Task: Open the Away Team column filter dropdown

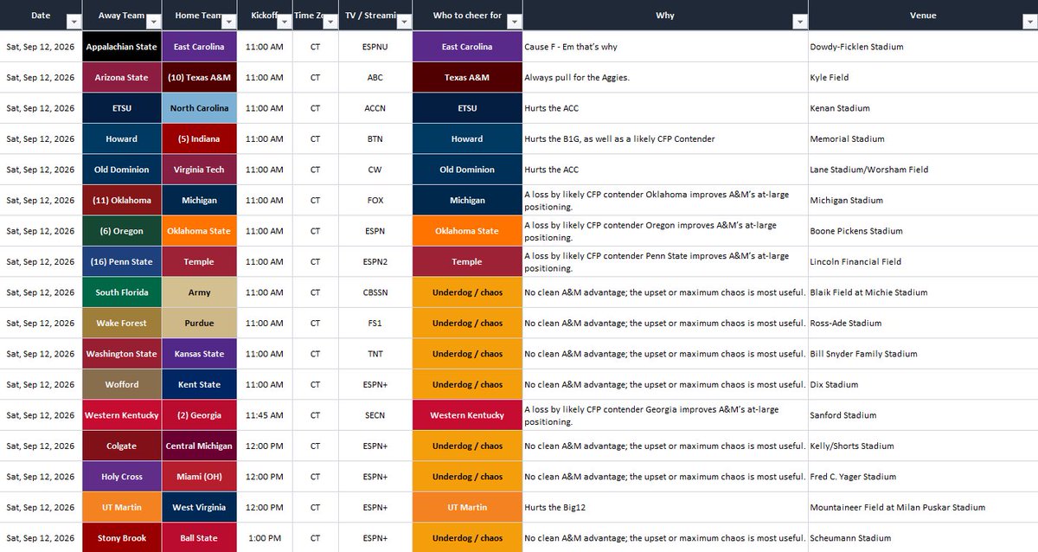Action: [x=154, y=22]
